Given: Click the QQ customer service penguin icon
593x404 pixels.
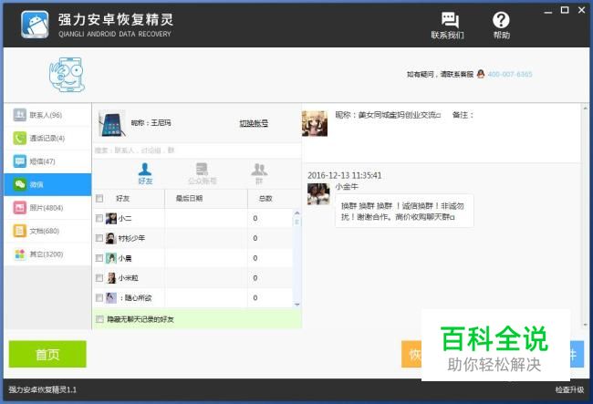Looking at the screenshot, I should click(x=481, y=74).
